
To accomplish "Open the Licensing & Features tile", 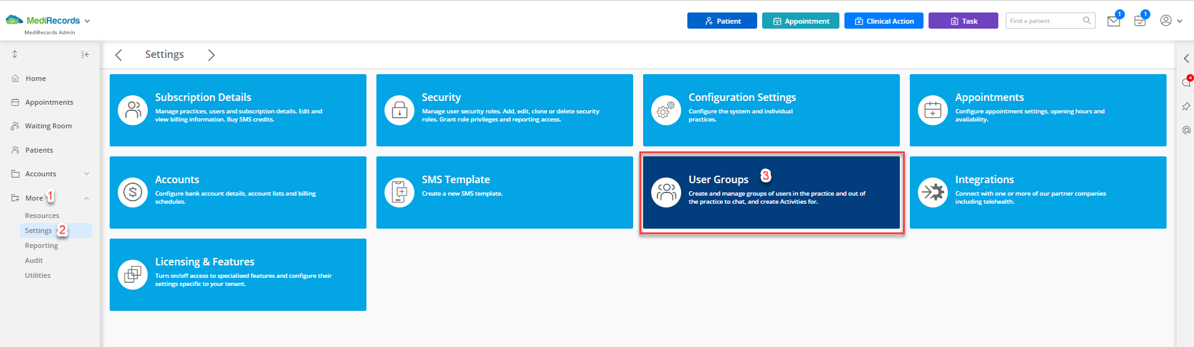I will [x=238, y=275].
